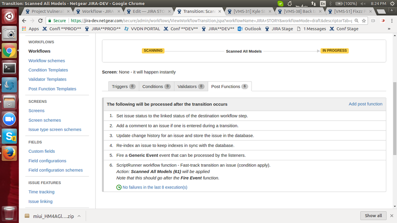Screen dimensions: 397x223
Task: Open Google Chrome from the dock
Action: (x=10, y=50)
